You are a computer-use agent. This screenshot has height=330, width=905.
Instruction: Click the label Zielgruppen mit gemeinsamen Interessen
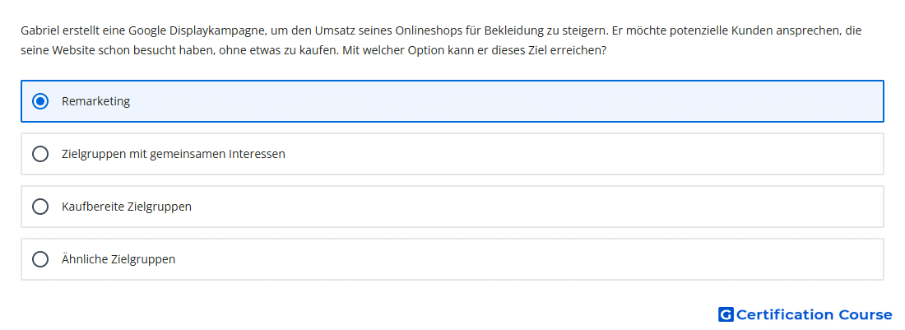tap(173, 154)
